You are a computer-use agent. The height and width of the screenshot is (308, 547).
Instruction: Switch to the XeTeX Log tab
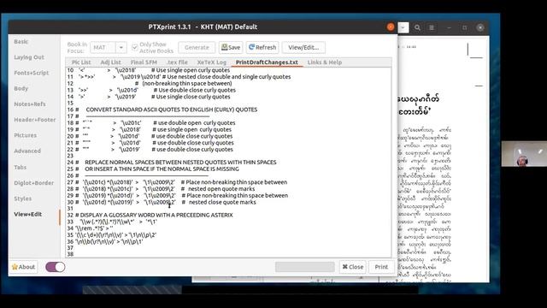click(211, 62)
